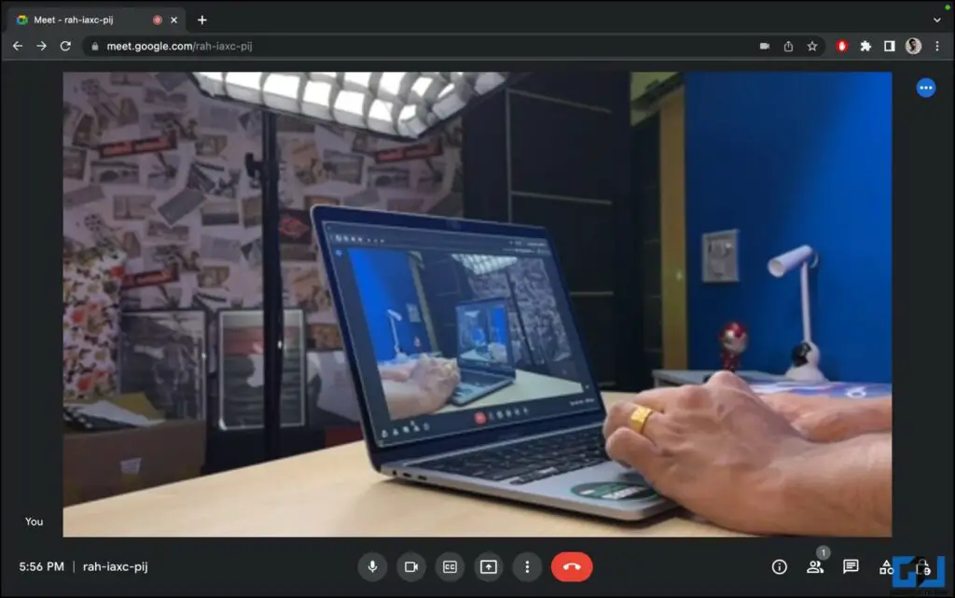Click the Present now screen-share icon
Viewport: 955px width, 598px height.
(x=488, y=566)
